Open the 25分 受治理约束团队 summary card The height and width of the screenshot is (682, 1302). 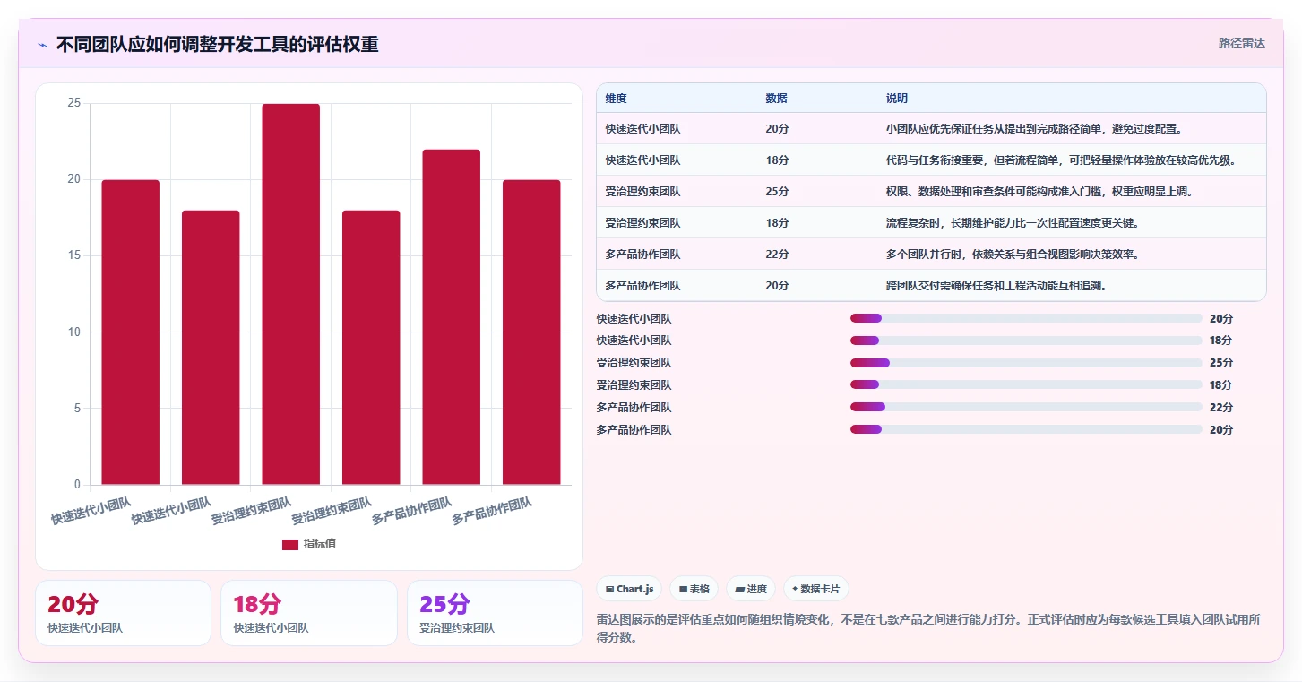[x=495, y=613]
